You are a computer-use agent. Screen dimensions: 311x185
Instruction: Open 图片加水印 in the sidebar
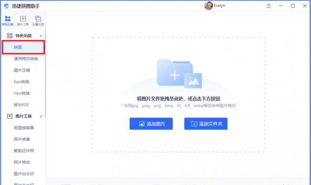pos(23,174)
